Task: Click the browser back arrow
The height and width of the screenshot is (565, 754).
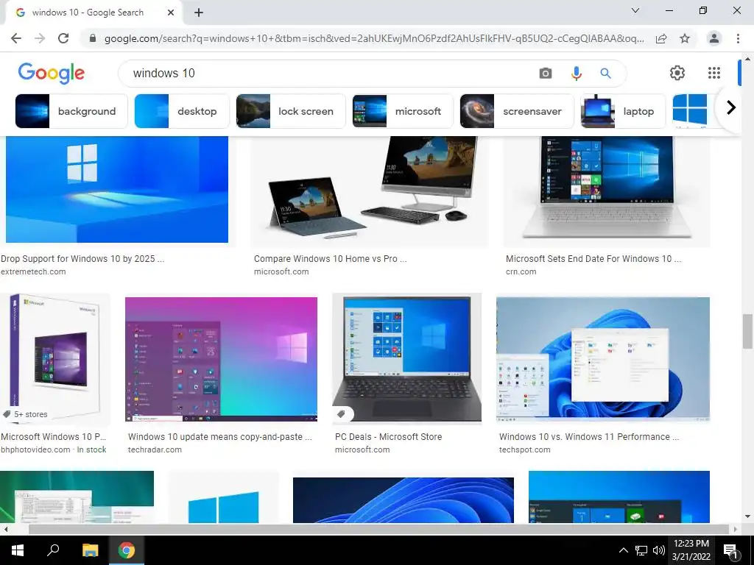Action: [x=16, y=38]
